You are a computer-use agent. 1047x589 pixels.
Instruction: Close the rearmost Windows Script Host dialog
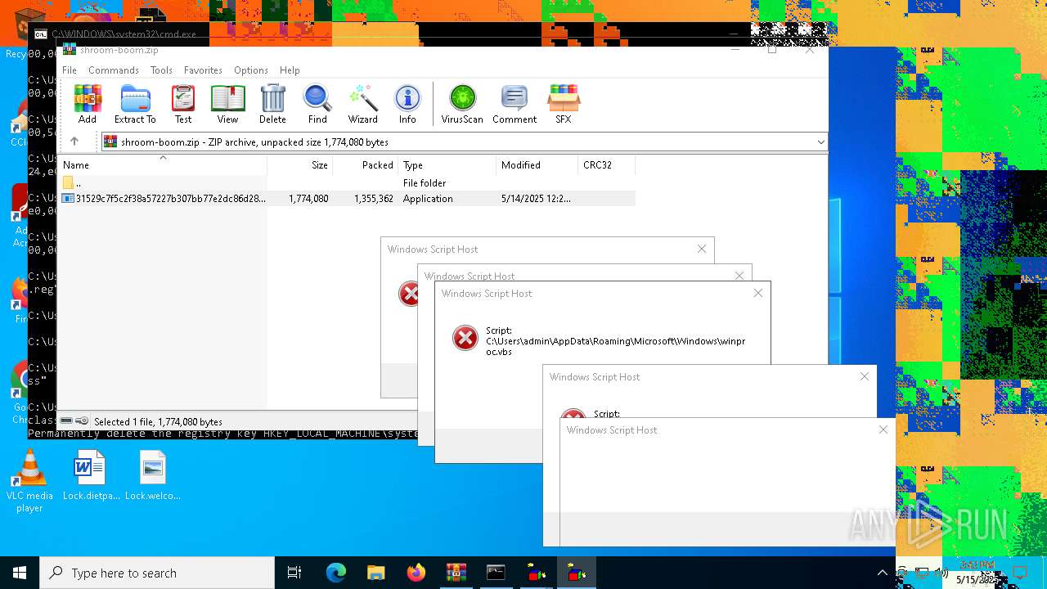coord(702,249)
